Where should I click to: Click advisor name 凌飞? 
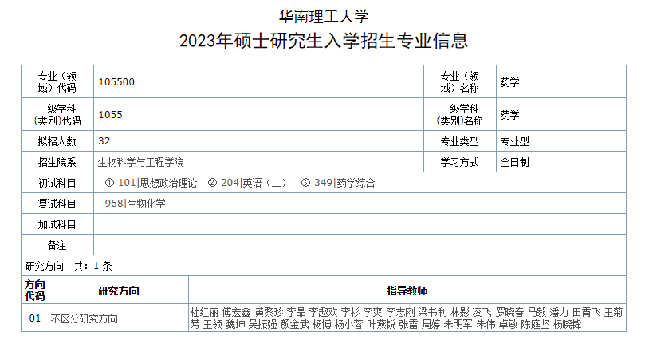pyautogui.click(x=482, y=312)
